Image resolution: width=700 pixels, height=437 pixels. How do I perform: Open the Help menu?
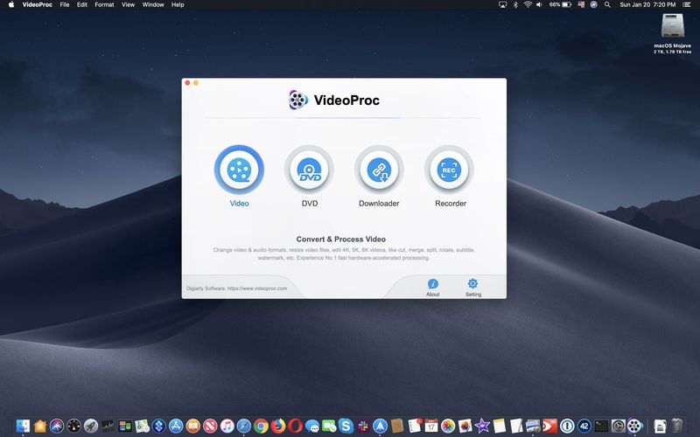click(178, 4)
